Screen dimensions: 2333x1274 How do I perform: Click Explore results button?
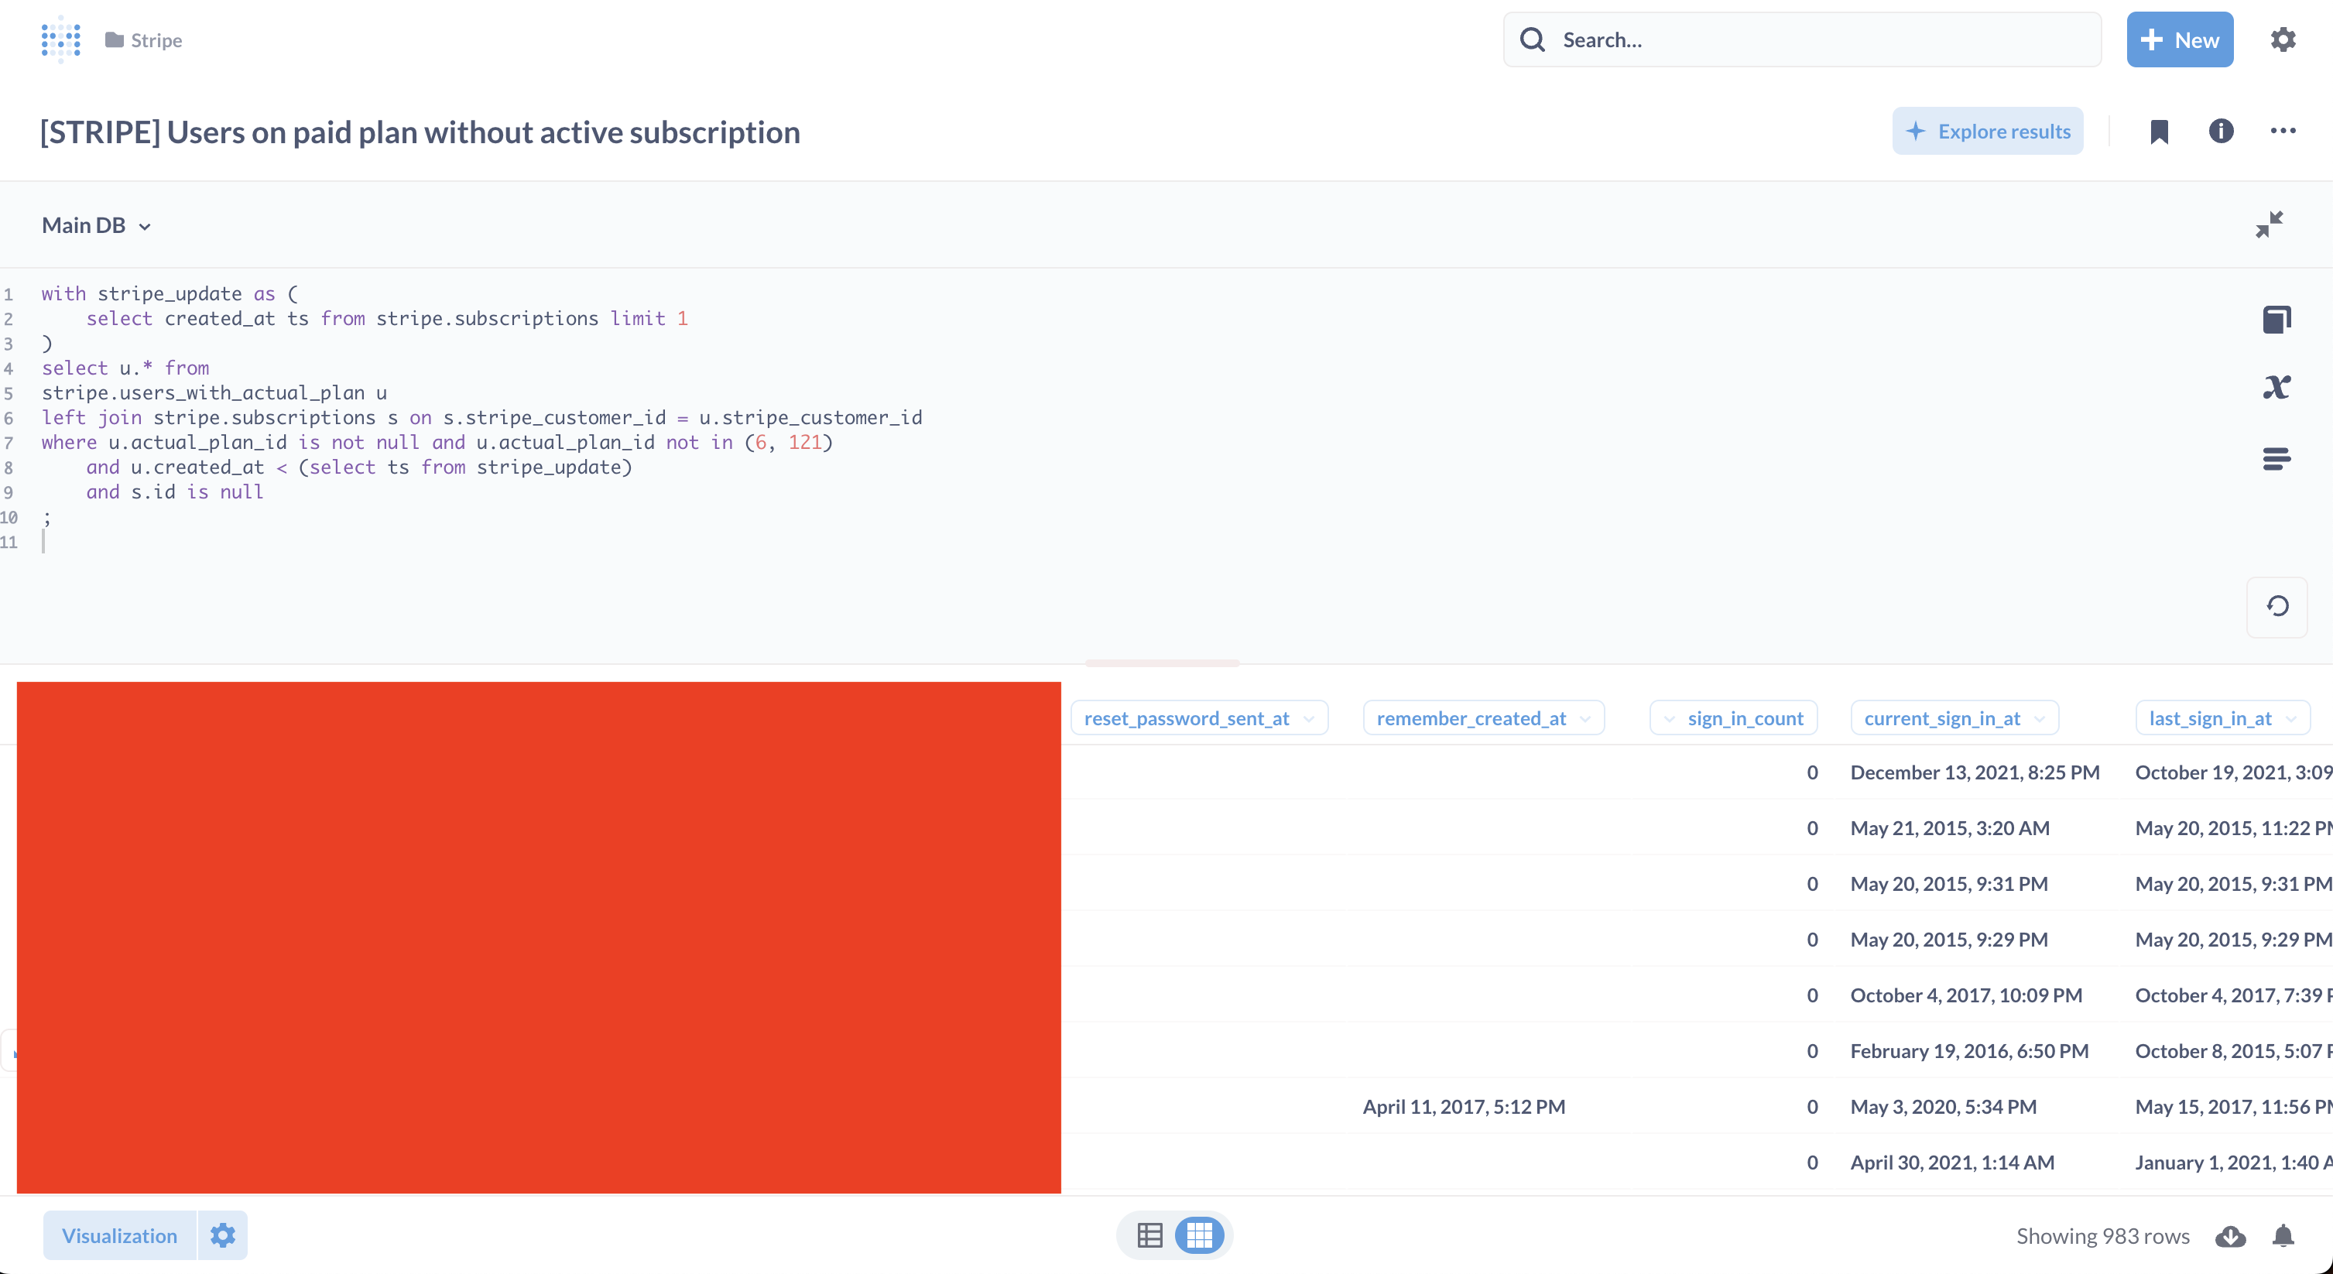(1987, 132)
